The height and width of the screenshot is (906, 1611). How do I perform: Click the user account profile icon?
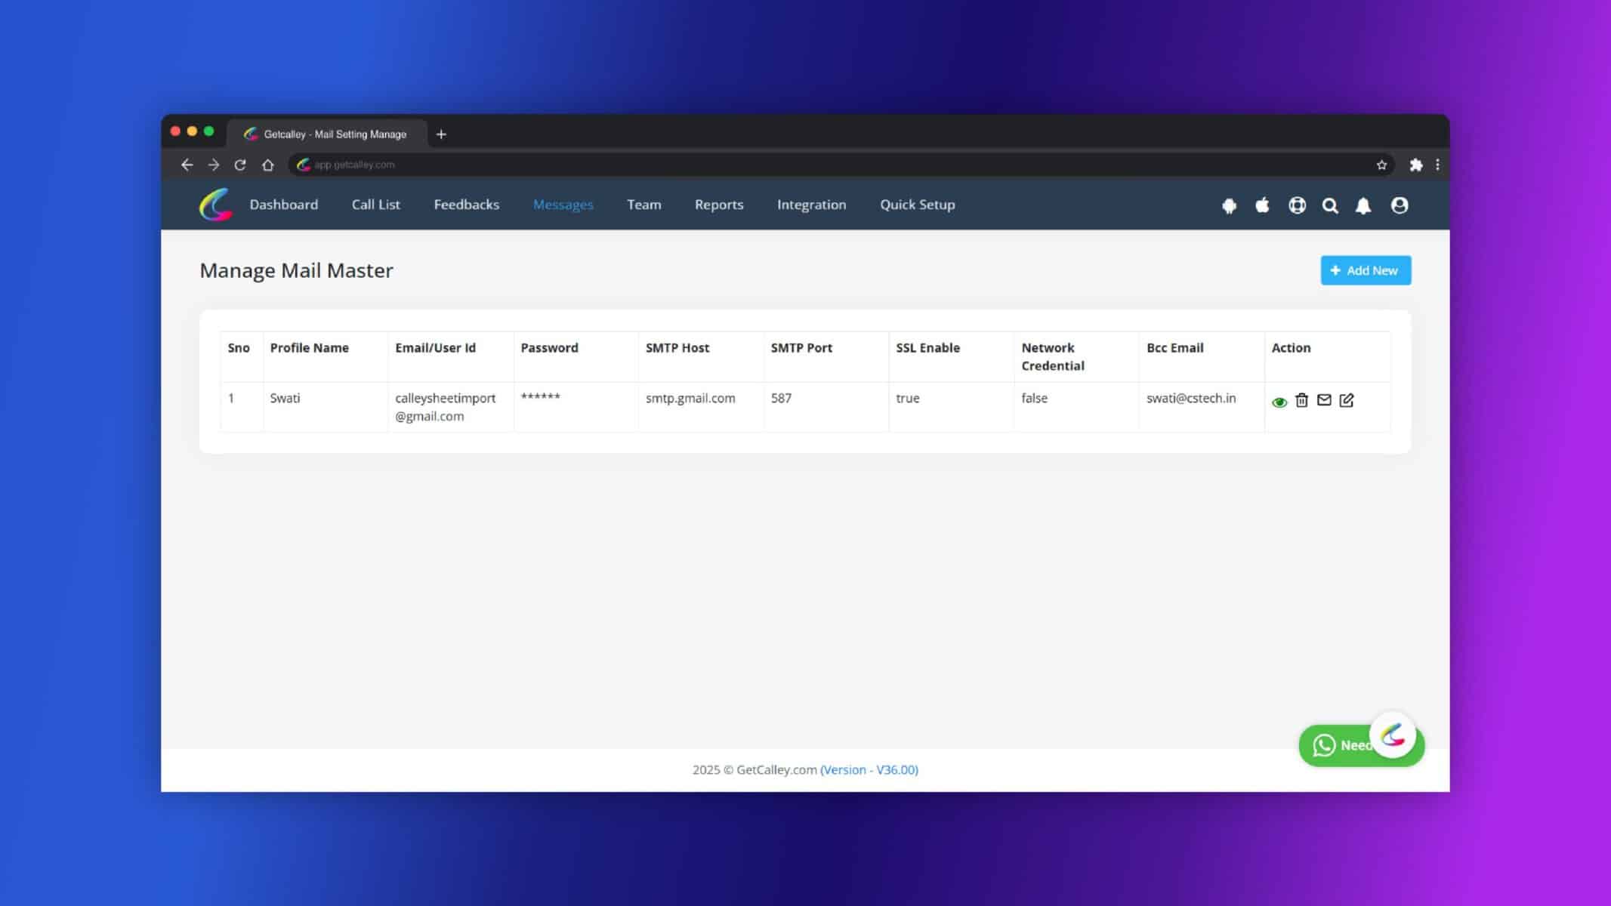[x=1400, y=205]
